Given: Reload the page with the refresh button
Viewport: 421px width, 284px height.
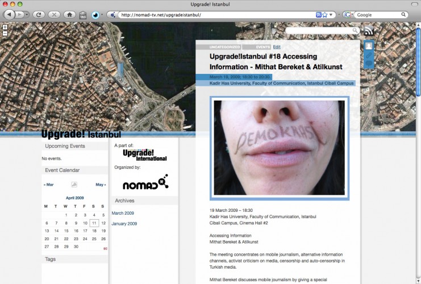Looking at the screenshot, I should (x=39, y=15).
